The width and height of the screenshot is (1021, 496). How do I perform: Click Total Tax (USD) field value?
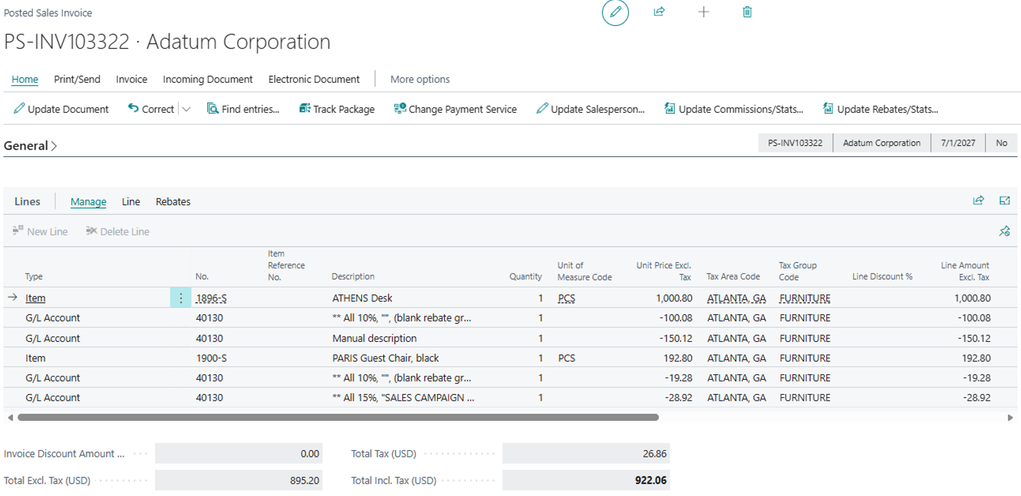586,453
